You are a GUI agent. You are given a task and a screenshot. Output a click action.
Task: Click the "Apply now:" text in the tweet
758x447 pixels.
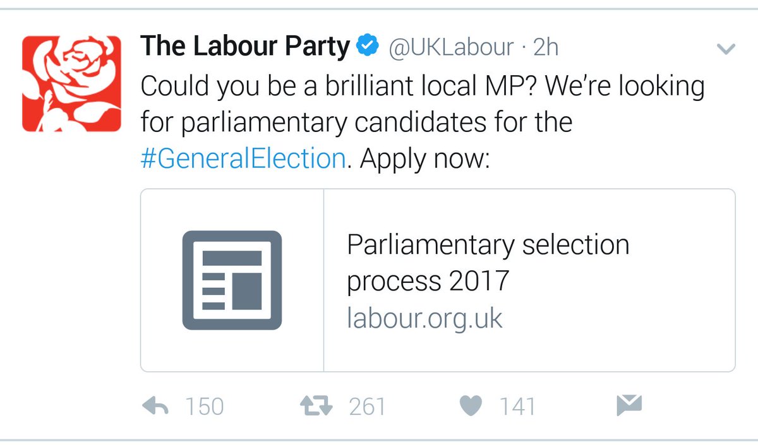coord(426,158)
